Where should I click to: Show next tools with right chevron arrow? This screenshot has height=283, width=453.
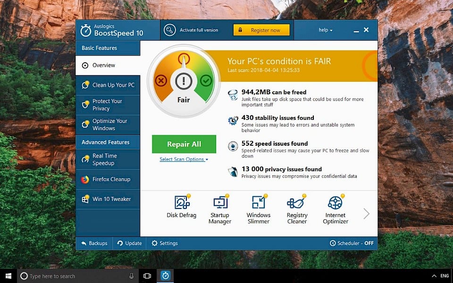[x=366, y=214]
